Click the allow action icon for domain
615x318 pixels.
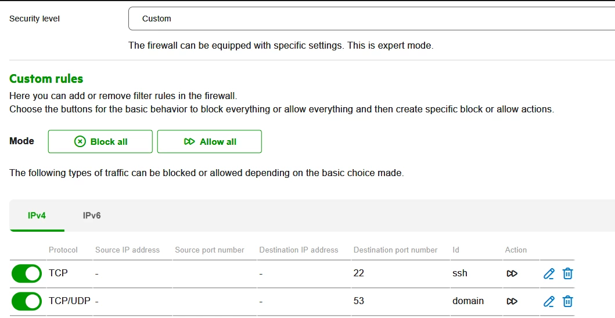point(512,301)
